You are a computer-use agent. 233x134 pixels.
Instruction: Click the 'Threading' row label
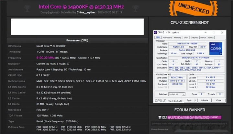(x=15, y=52)
